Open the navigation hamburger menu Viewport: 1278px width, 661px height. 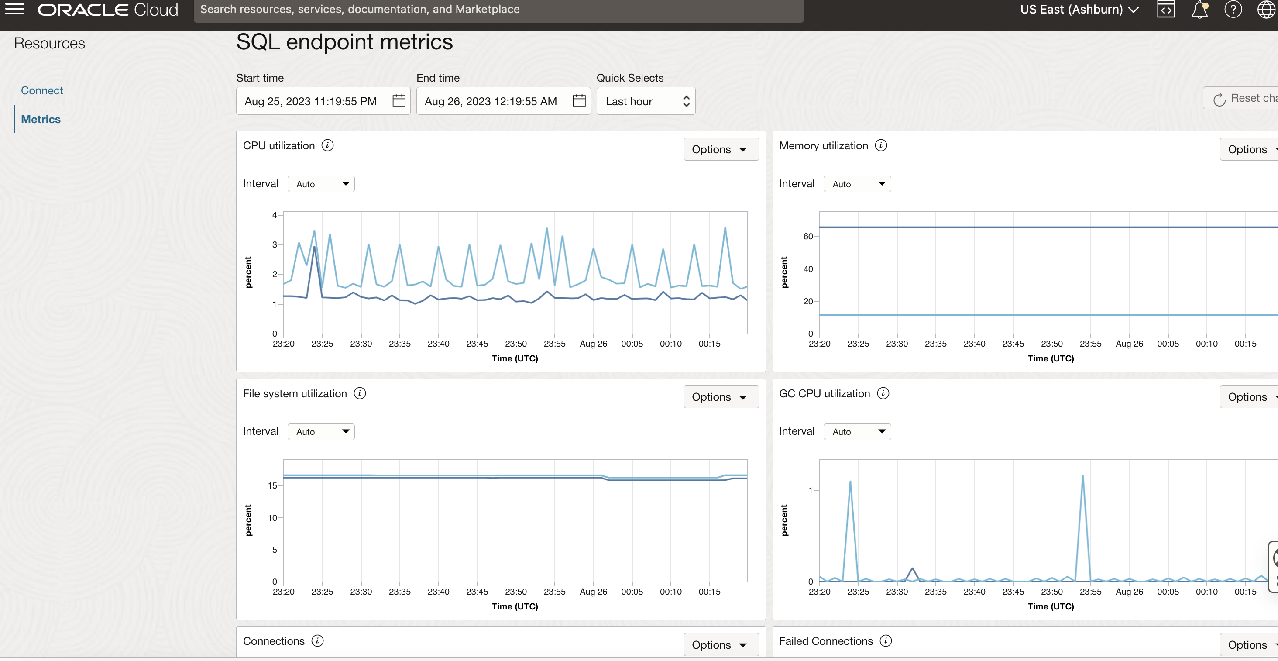click(14, 8)
